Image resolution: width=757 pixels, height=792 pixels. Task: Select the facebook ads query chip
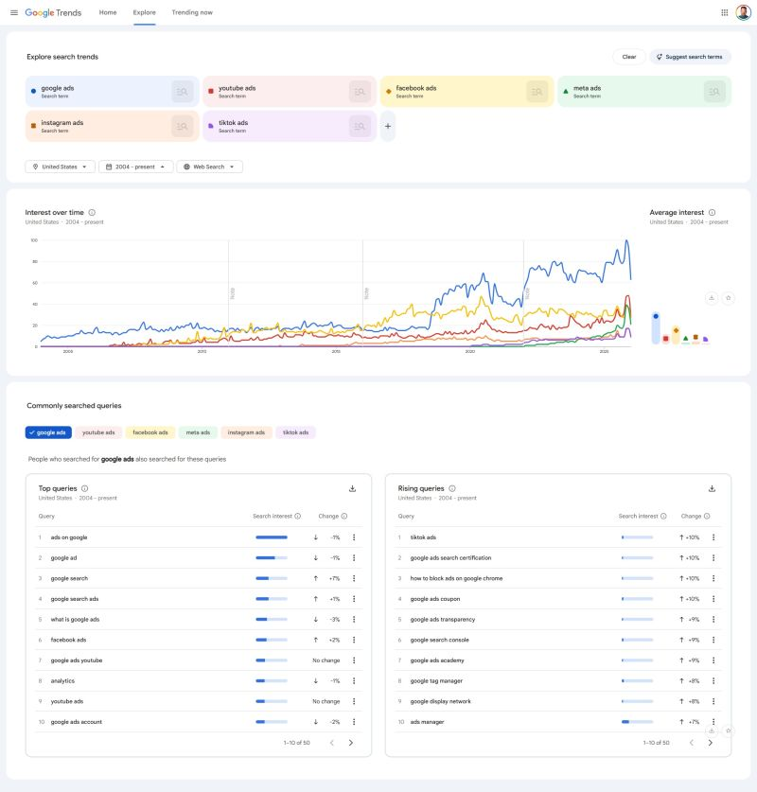150,432
